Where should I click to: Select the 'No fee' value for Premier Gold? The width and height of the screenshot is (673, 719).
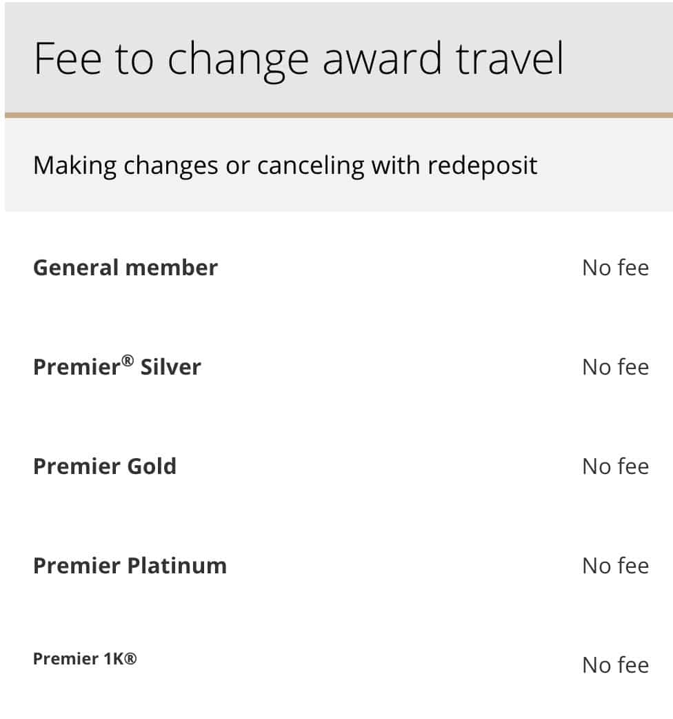pos(615,467)
